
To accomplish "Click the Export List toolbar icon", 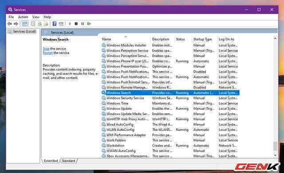I will pyautogui.click(x=46, y=23).
